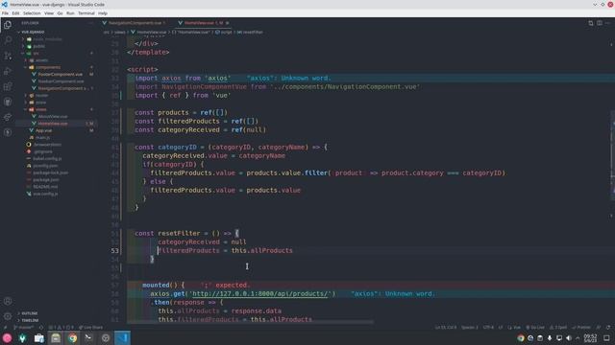Screen dimensions: 615x345
Task: Open vue.config.js in explorer
Action: [45, 194]
